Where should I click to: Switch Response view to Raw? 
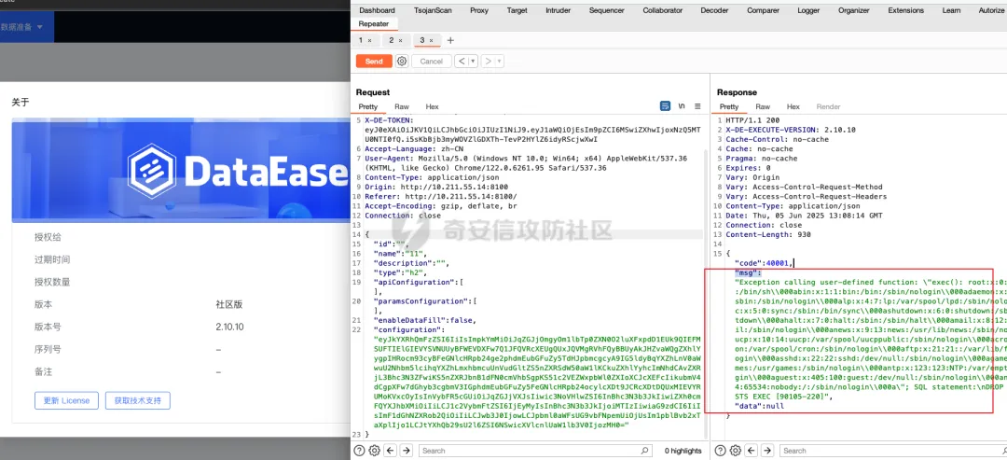point(763,106)
